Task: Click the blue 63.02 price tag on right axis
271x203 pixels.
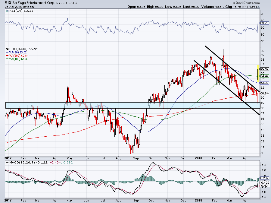Action: pos(264,83)
